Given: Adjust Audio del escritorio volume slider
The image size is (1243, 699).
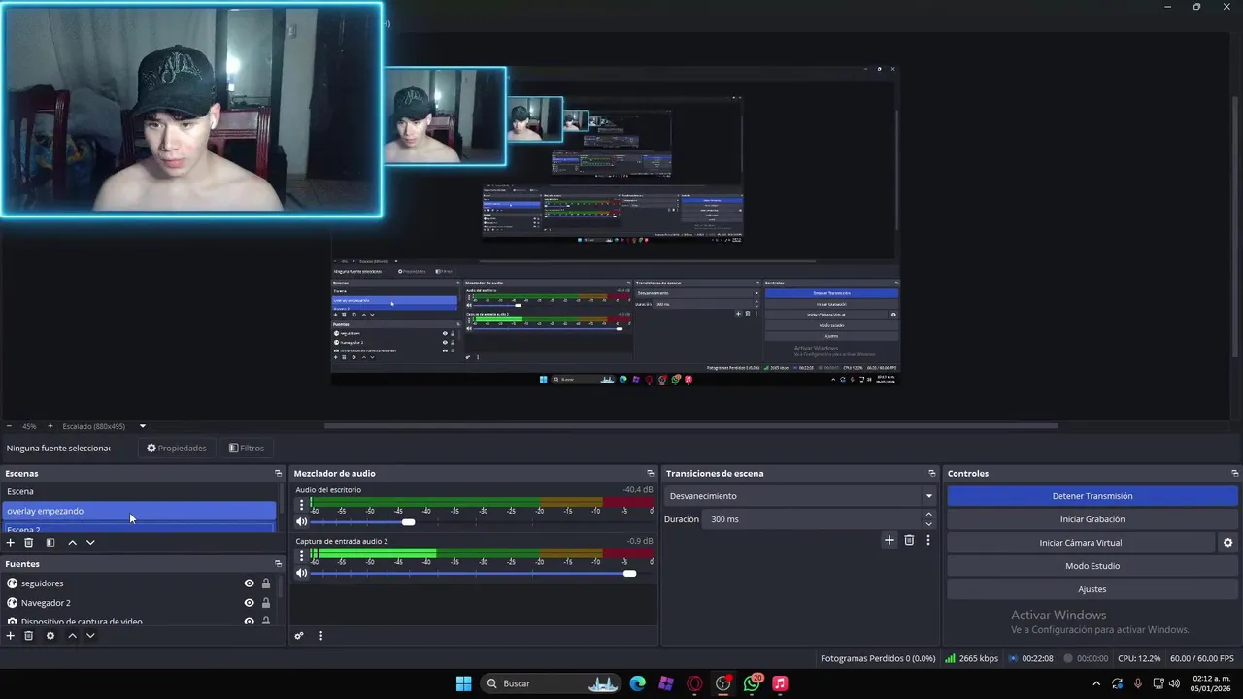Looking at the screenshot, I should (408, 522).
